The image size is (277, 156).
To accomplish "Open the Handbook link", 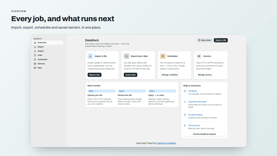I will coord(193,91).
